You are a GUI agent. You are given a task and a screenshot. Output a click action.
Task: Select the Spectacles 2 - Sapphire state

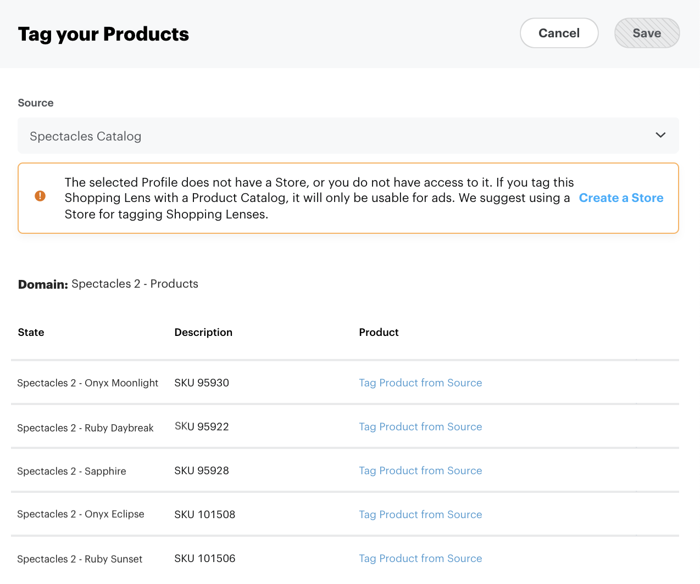point(71,471)
